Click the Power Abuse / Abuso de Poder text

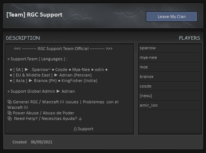tap(43, 113)
